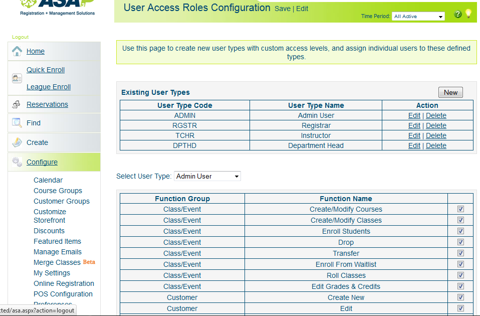Click the ASAP logo
480x316 pixels.
(58, 8)
